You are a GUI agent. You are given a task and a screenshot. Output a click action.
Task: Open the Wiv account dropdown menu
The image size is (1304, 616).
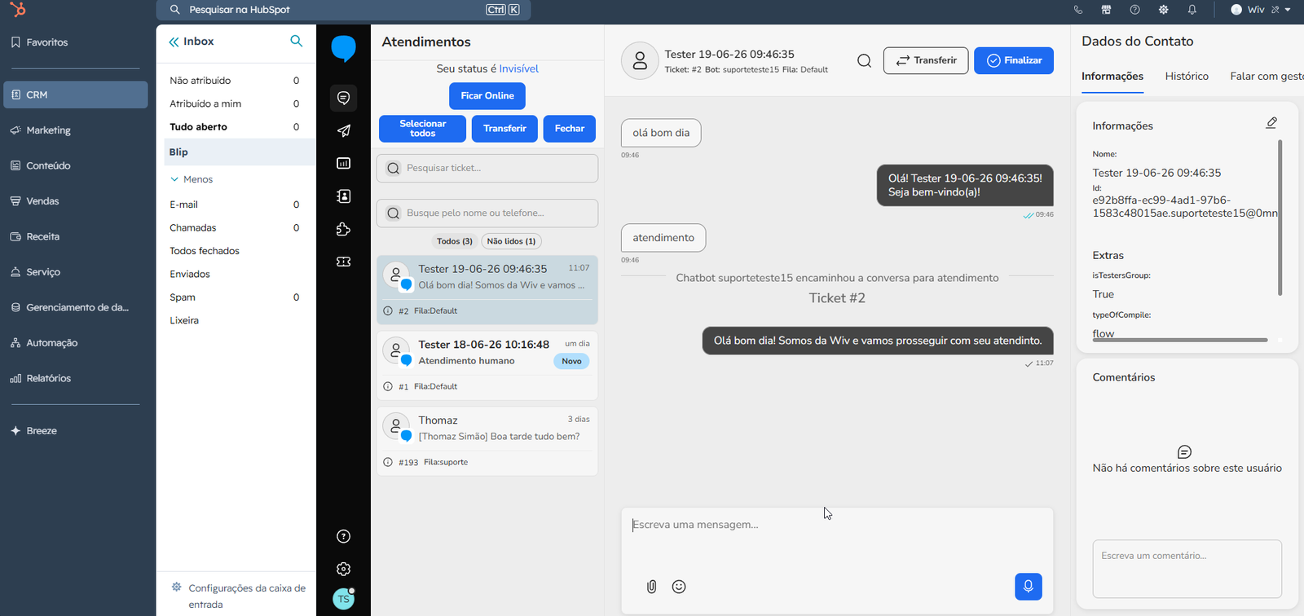(1261, 10)
